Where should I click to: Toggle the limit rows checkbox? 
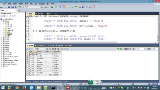(123, 49)
